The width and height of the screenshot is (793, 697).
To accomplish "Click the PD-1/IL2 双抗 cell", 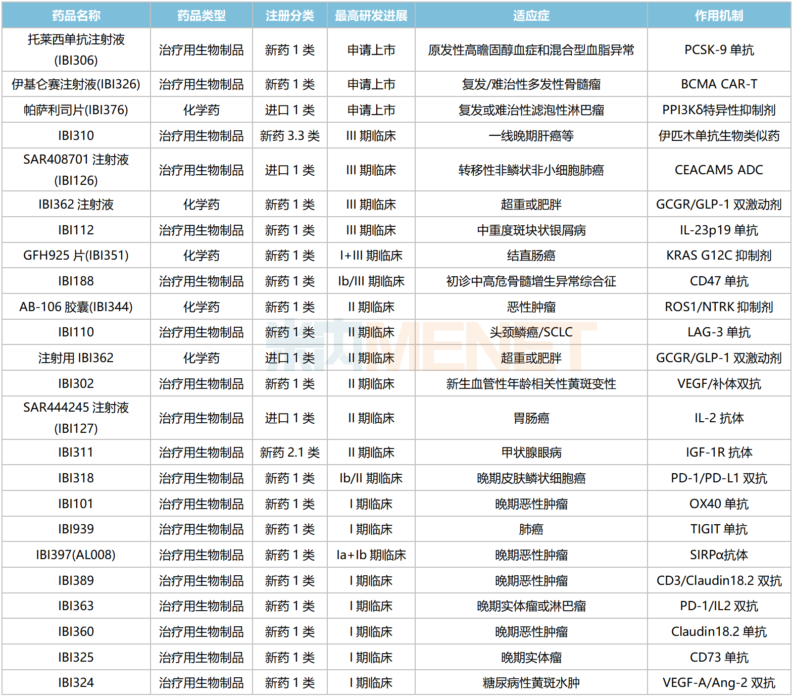I will 719,606.
